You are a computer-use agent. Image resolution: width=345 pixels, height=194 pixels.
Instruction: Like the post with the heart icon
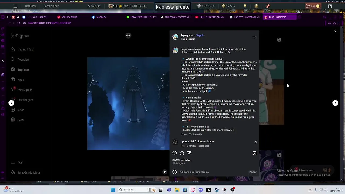[175, 153]
